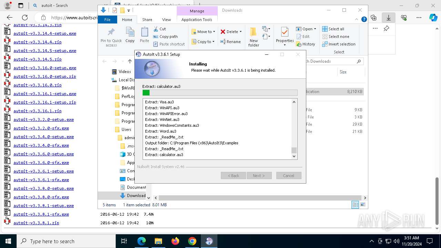Click Invert selection in ribbon

[x=339, y=44]
